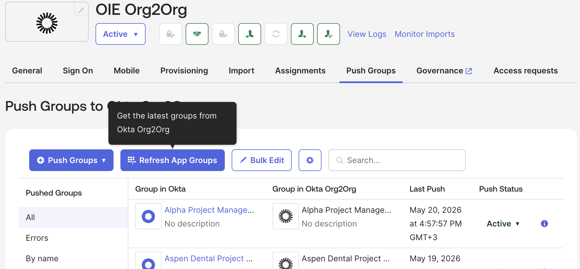Click the blue Okta ring icon for Alpha Project
Viewport: 580px width, 269px height.
click(148, 216)
